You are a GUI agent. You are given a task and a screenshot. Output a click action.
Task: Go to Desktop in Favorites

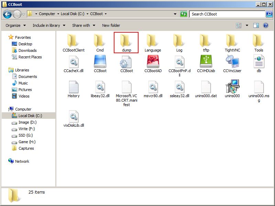pyautogui.click(x=22, y=44)
